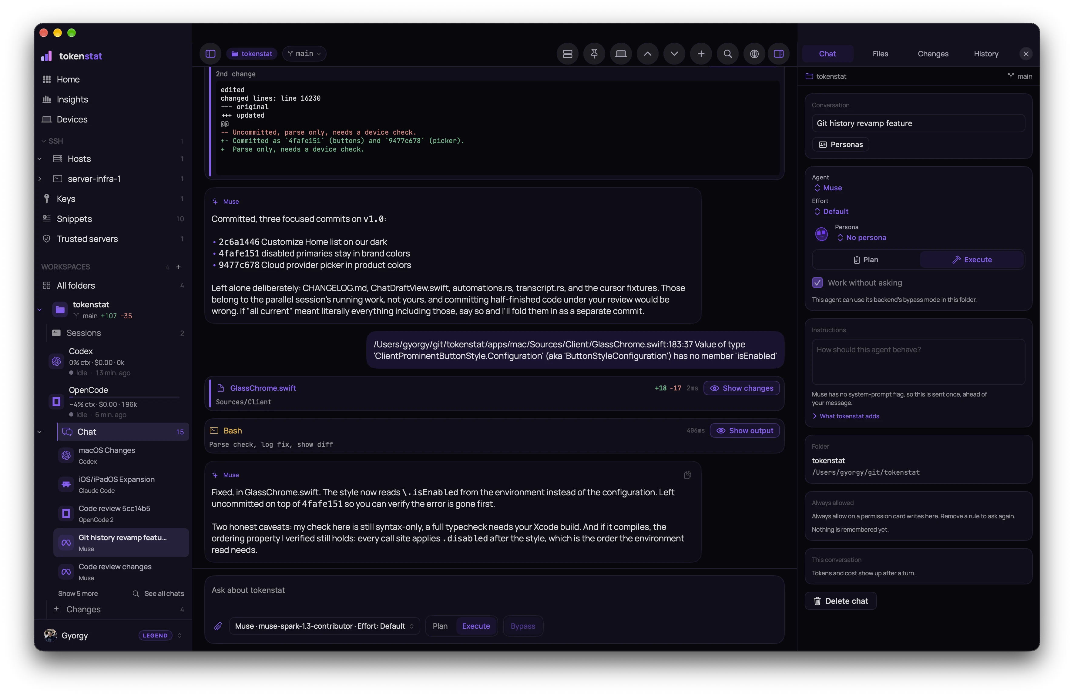Viewport: 1074px width, 696px height.
Task: Edit the conversation title field
Action: [918, 124]
